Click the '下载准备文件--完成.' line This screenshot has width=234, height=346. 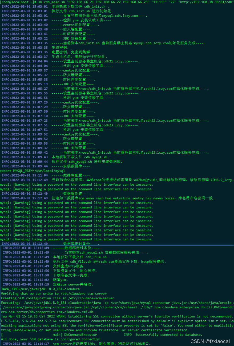46,275
